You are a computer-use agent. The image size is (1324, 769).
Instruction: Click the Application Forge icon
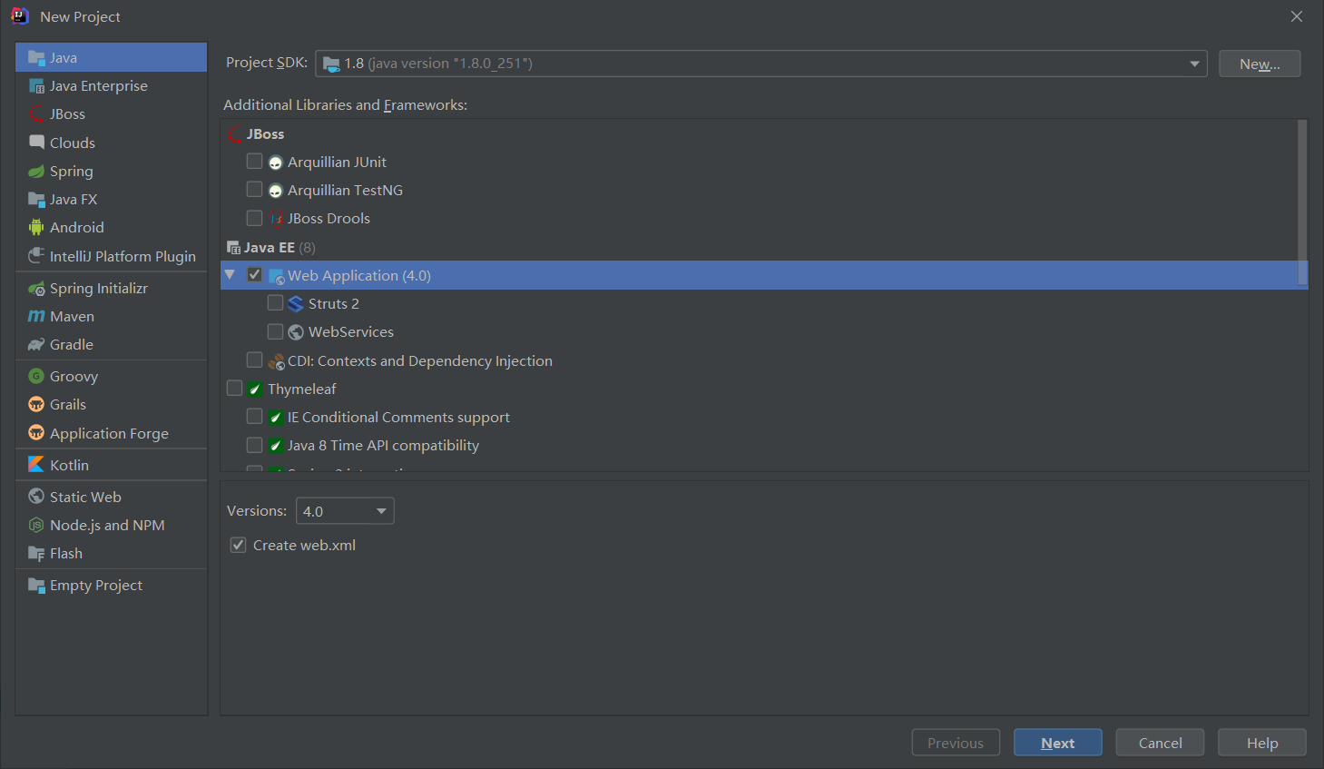point(36,433)
